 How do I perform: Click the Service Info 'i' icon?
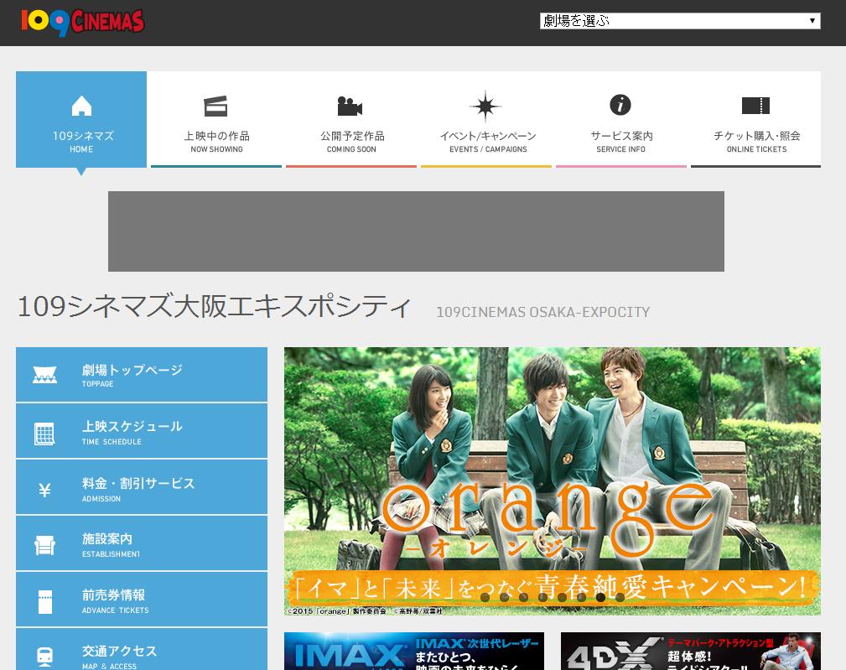pyautogui.click(x=620, y=105)
